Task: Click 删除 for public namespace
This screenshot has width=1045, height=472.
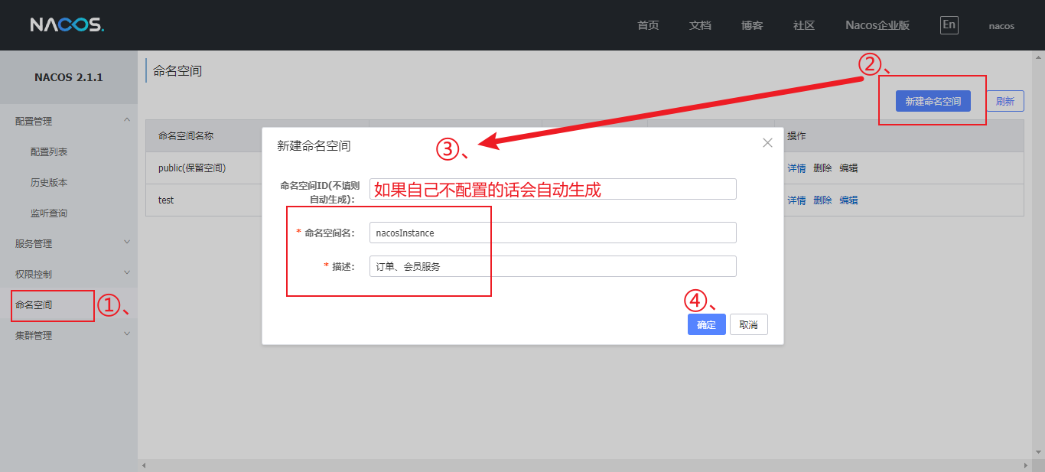Action: (x=822, y=168)
